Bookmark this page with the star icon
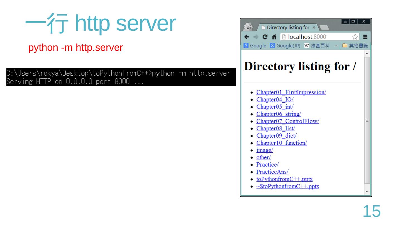Viewport: 401px width, 226px height. tap(355, 37)
